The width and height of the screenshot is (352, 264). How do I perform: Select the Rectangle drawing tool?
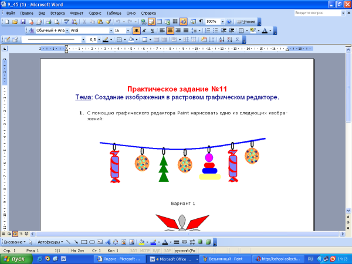pos(84,242)
